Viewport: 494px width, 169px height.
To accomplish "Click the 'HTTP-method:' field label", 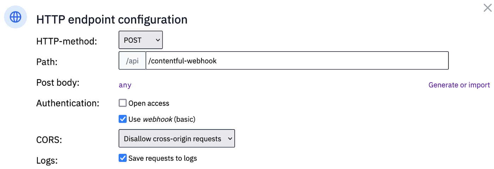I will 67,41.
